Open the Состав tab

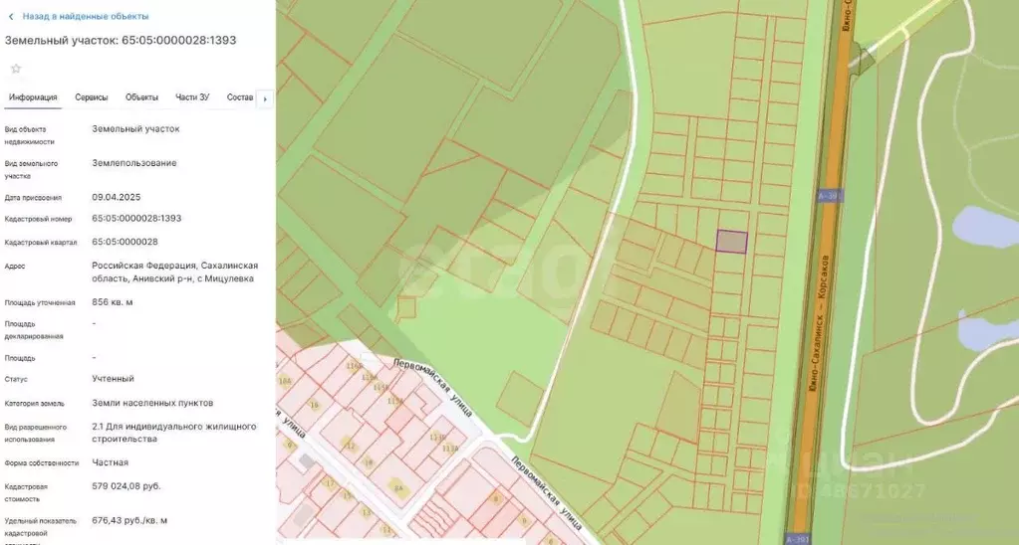click(x=239, y=97)
